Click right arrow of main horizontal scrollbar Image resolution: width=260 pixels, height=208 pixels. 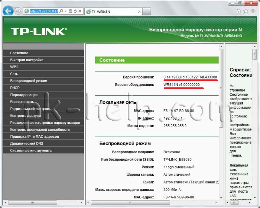tap(216, 202)
